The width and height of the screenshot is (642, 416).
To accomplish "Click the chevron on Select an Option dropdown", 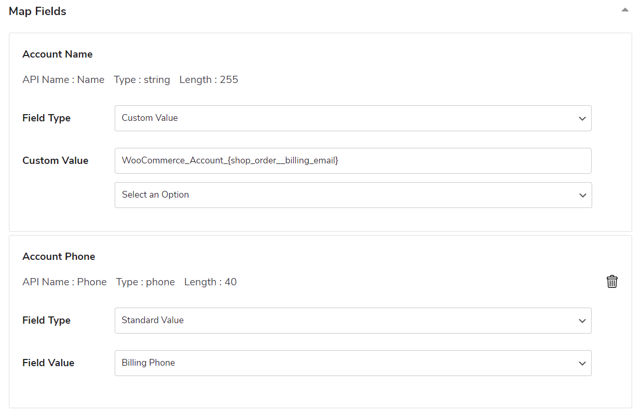I will 582,196.
